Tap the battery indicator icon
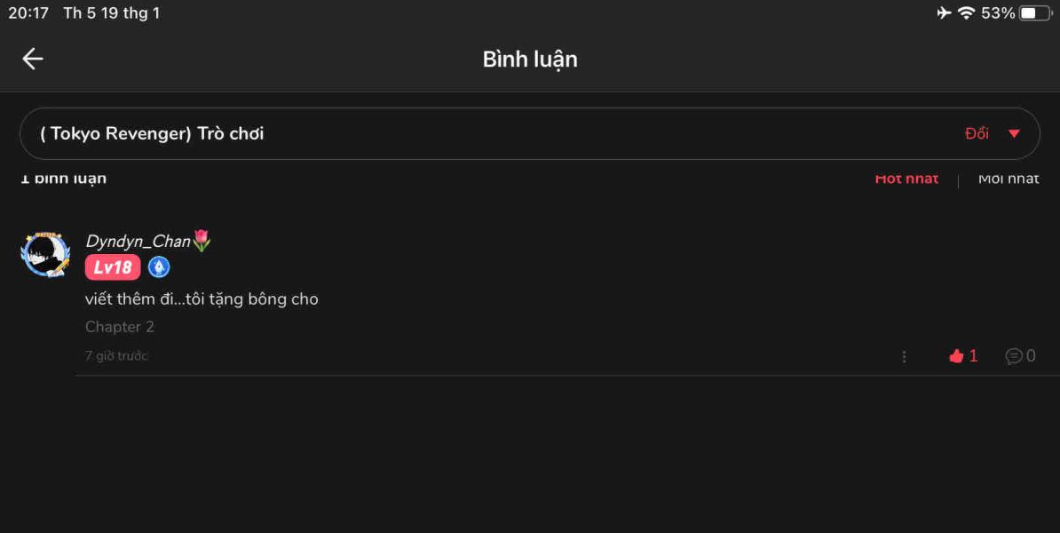The image size is (1060, 533). 1034,13
